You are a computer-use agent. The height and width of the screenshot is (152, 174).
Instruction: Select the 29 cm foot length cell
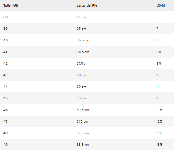[82, 87]
